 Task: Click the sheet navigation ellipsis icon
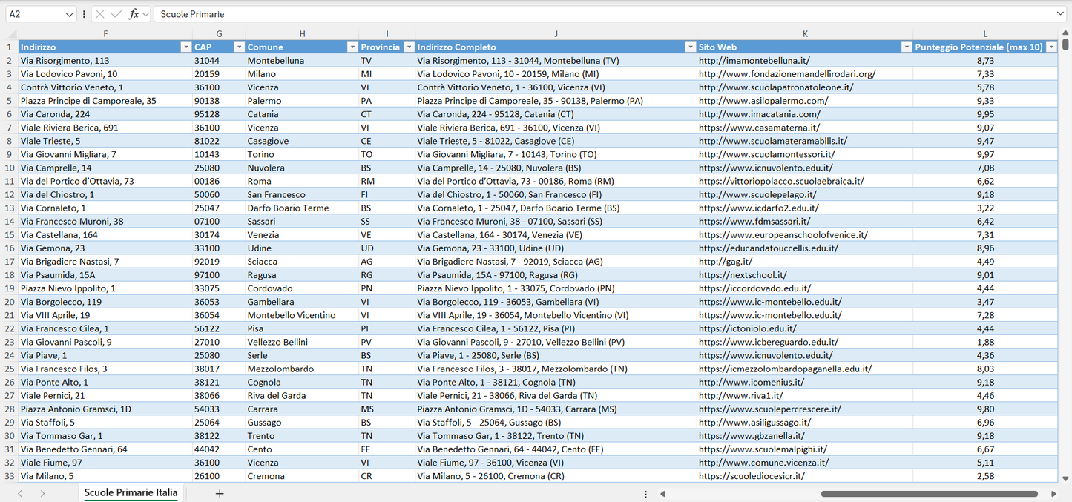(645, 492)
